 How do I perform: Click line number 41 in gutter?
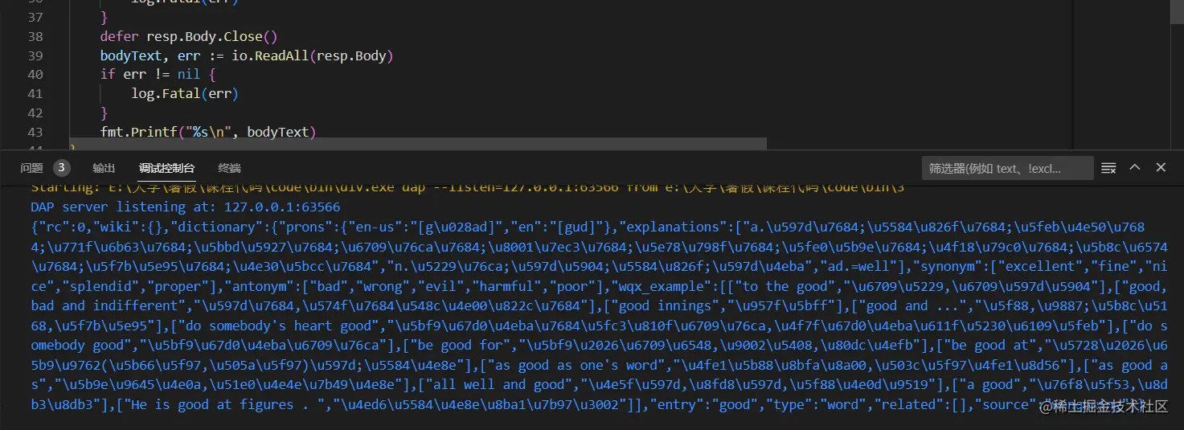35,93
